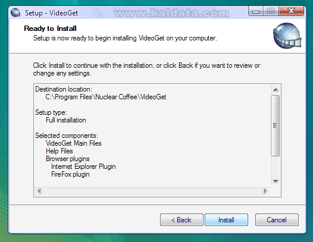This screenshot has height=242, width=313.
Task: Close the Setup - VideoGet window
Action: 291,11
